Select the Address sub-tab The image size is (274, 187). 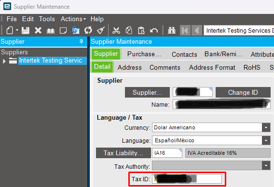point(129,67)
